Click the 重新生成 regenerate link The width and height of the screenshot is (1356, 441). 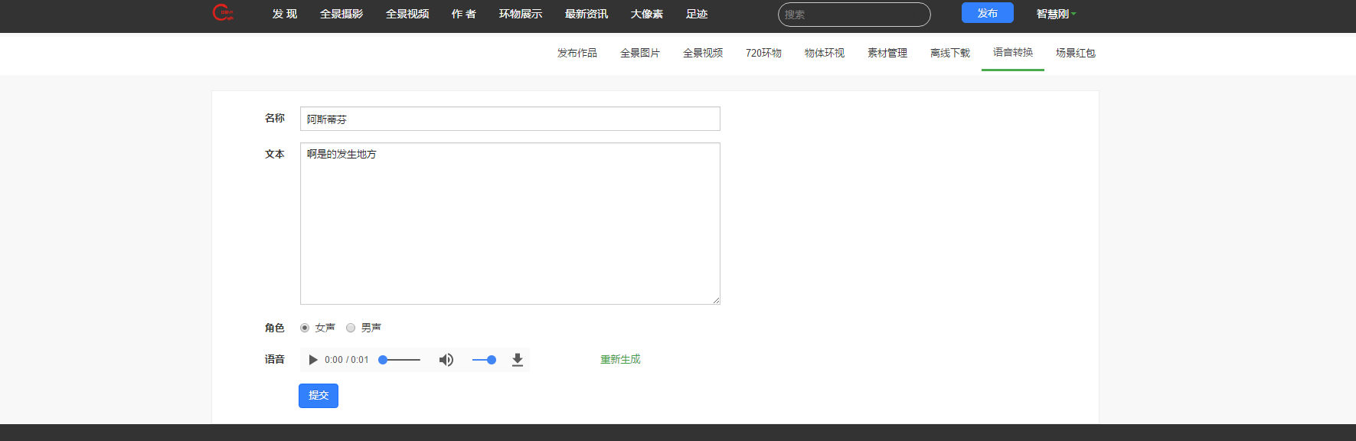pos(620,359)
